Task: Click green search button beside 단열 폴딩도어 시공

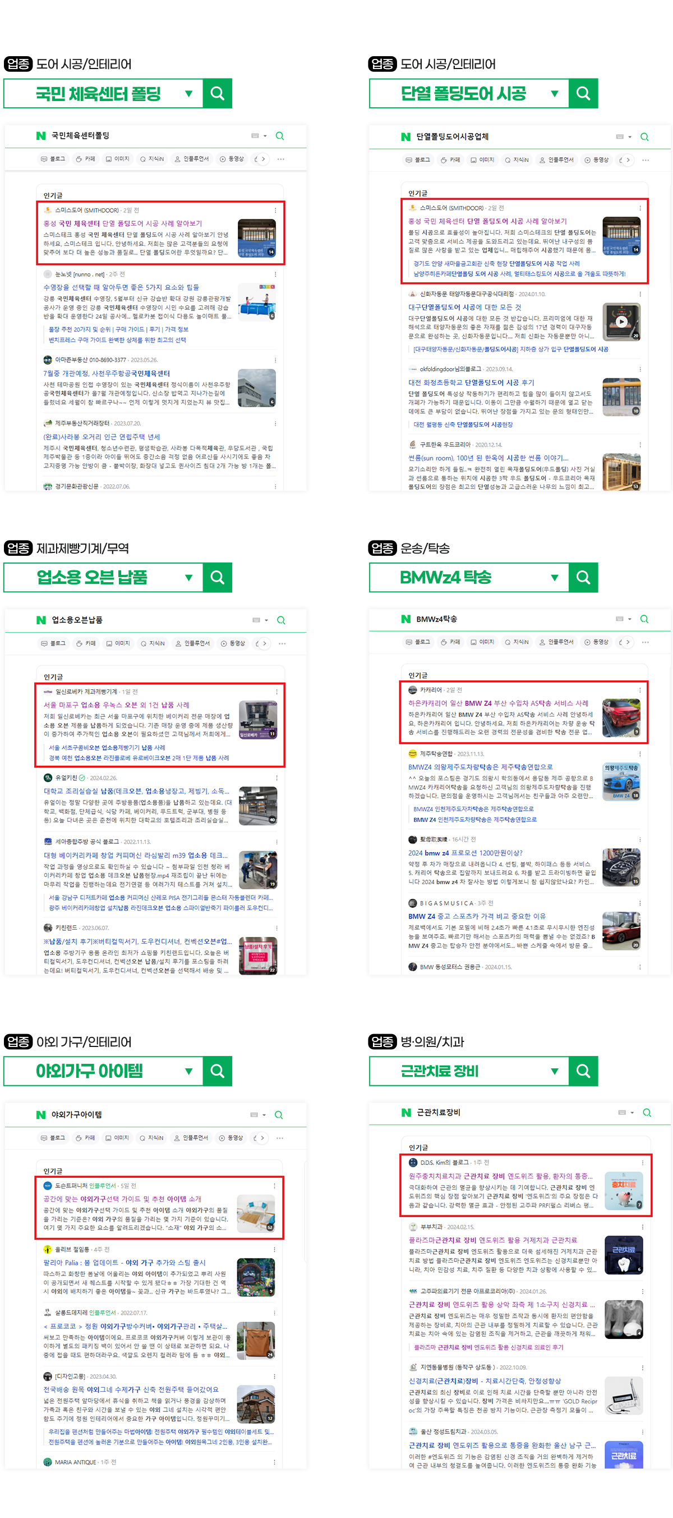Action: tap(583, 94)
